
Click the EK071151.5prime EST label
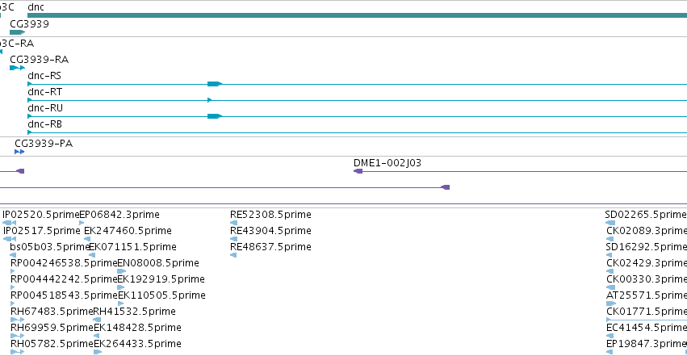click(x=132, y=247)
